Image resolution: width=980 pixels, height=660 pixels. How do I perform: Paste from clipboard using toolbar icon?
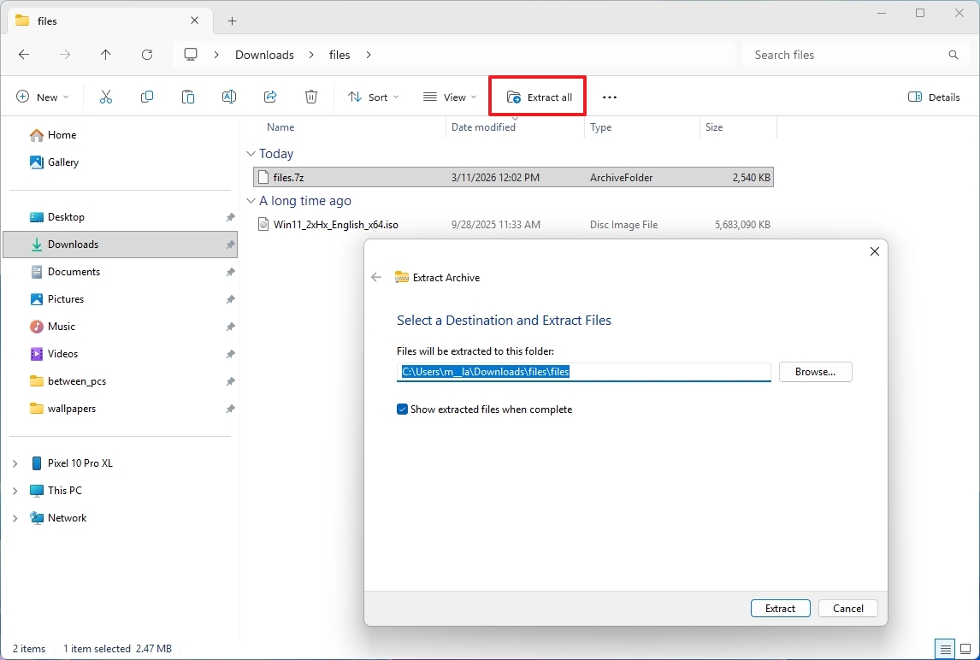tap(188, 97)
